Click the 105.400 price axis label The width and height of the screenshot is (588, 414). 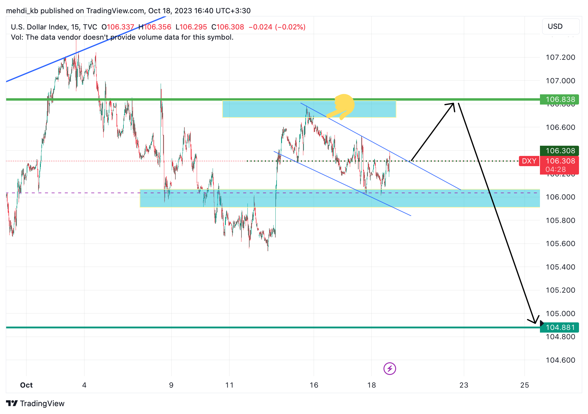(x=560, y=267)
